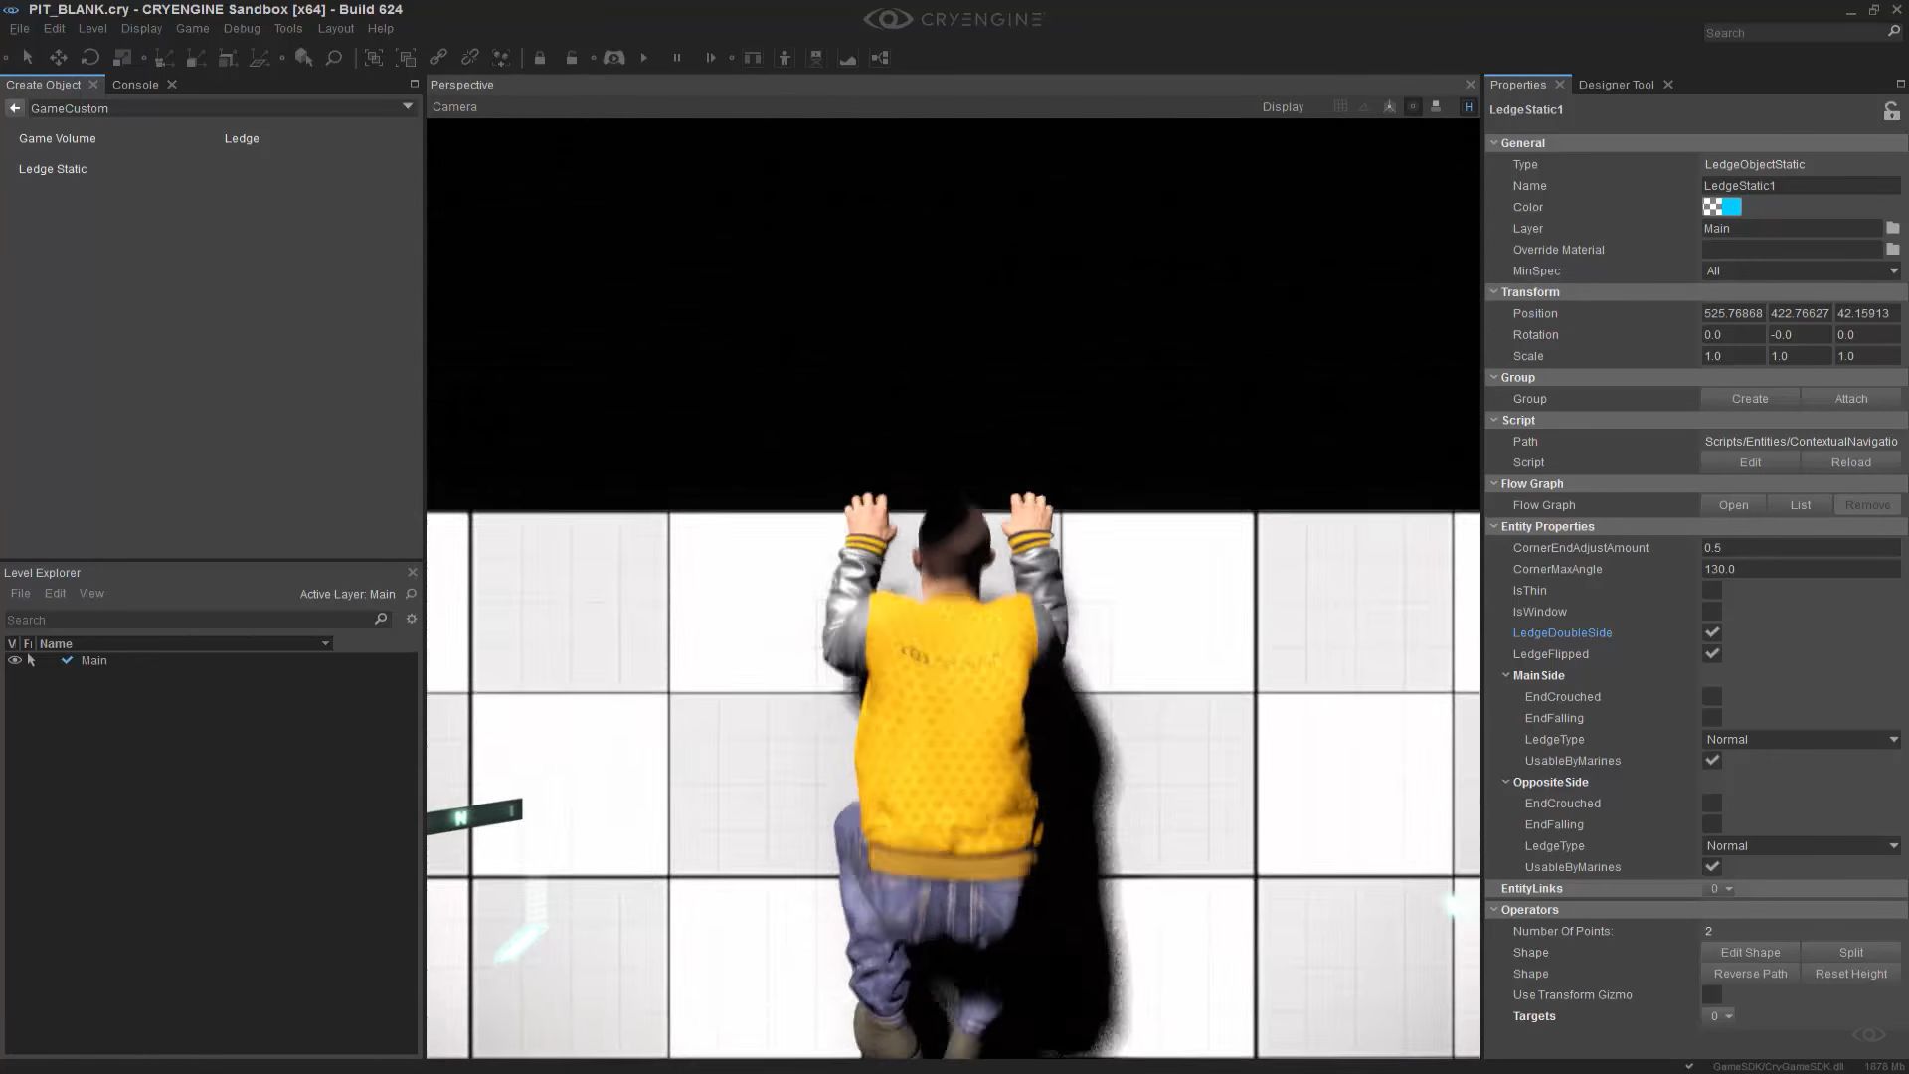The width and height of the screenshot is (1909, 1074).
Task: Click the Edit Shape button
Action: coord(1750,953)
